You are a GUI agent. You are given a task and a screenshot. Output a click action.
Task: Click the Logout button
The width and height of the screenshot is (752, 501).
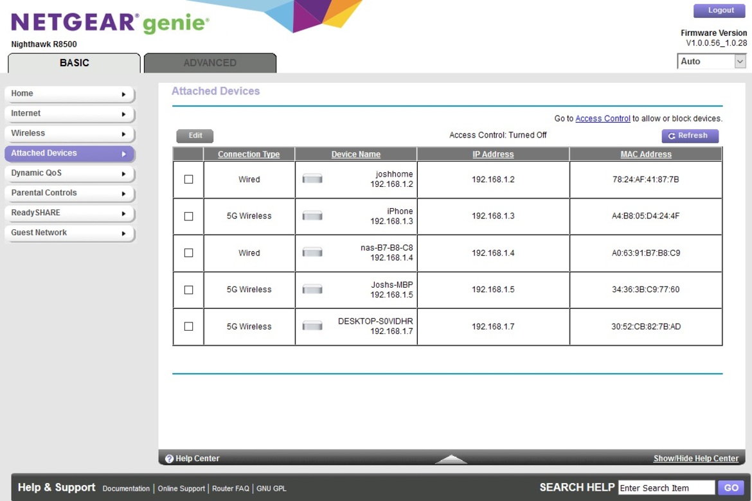click(719, 10)
